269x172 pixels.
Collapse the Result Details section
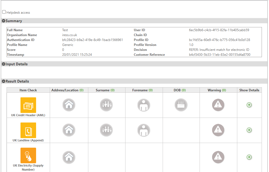3,81
